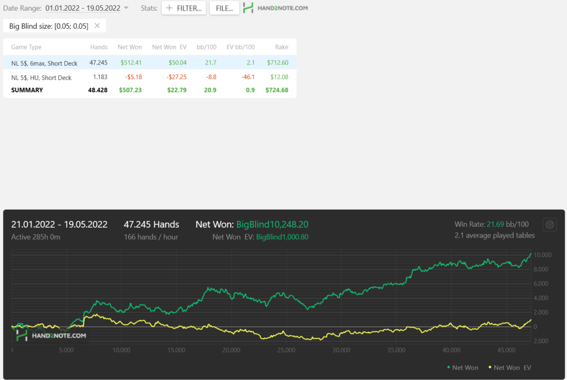Click the FILE... button
This screenshot has height=380, width=567.
click(224, 8)
